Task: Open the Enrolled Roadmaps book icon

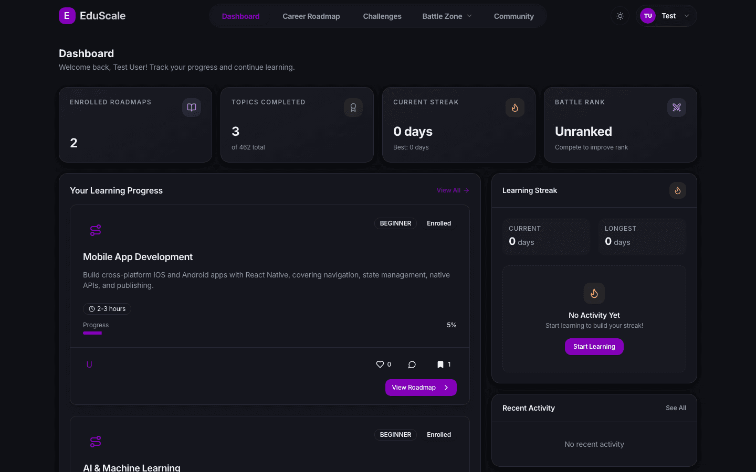Action: click(191, 108)
